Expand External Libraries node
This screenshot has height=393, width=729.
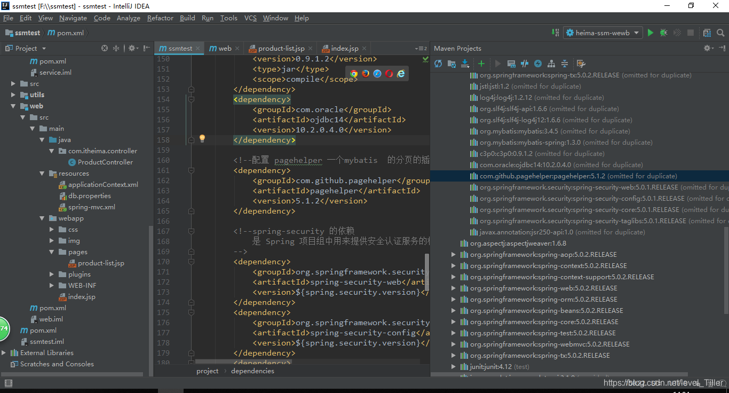pyautogui.click(x=4, y=353)
